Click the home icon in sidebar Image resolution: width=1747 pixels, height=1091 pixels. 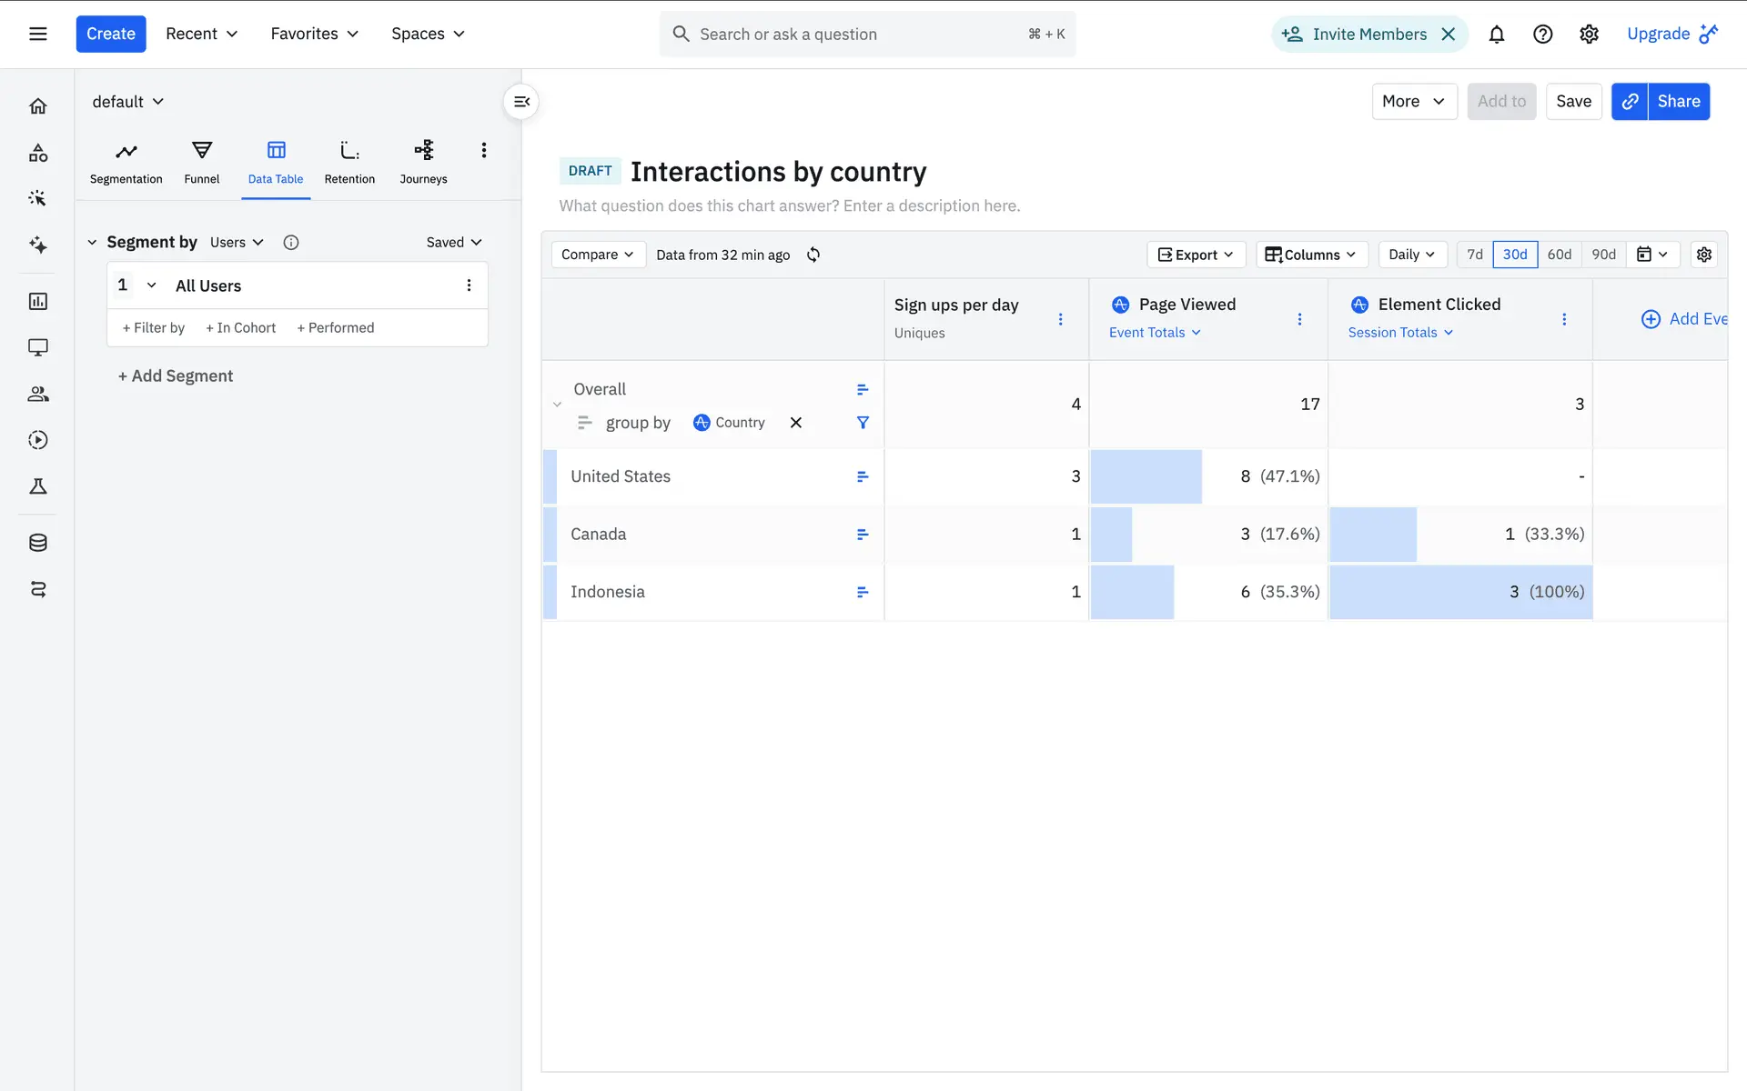(38, 106)
